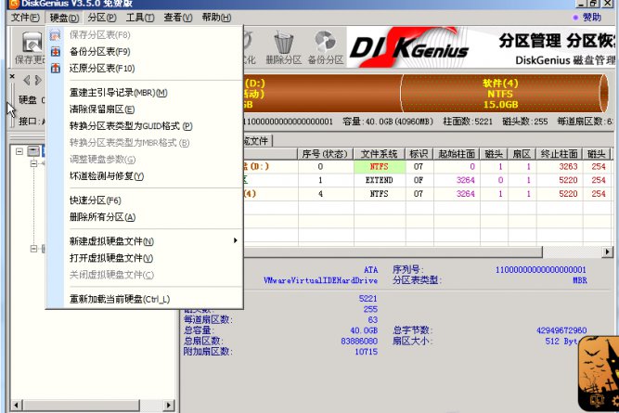Click the 起始柱面 column header

coord(457,153)
